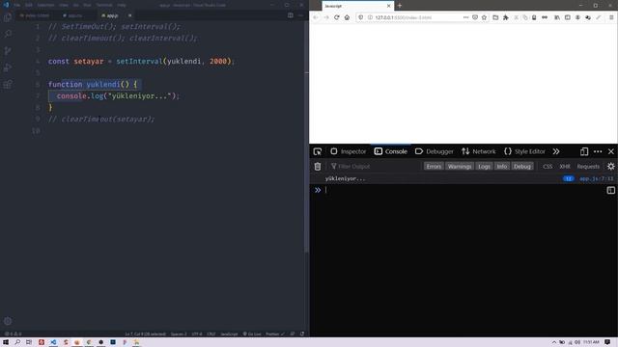Open the Terminal menu in VS Code
The image size is (618, 347).
(x=104, y=5)
